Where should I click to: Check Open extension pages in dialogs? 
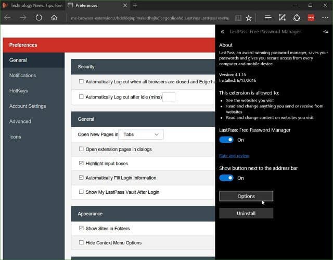click(81, 149)
